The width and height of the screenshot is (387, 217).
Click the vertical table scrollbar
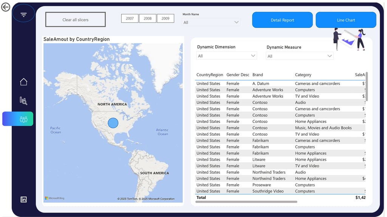click(367, 86)
